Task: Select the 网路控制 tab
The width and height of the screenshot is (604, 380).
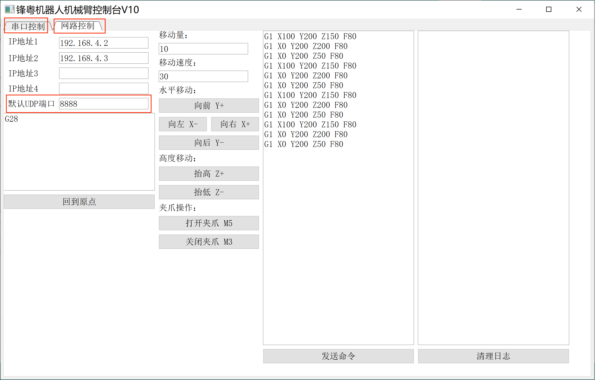Action: (78, 26)
